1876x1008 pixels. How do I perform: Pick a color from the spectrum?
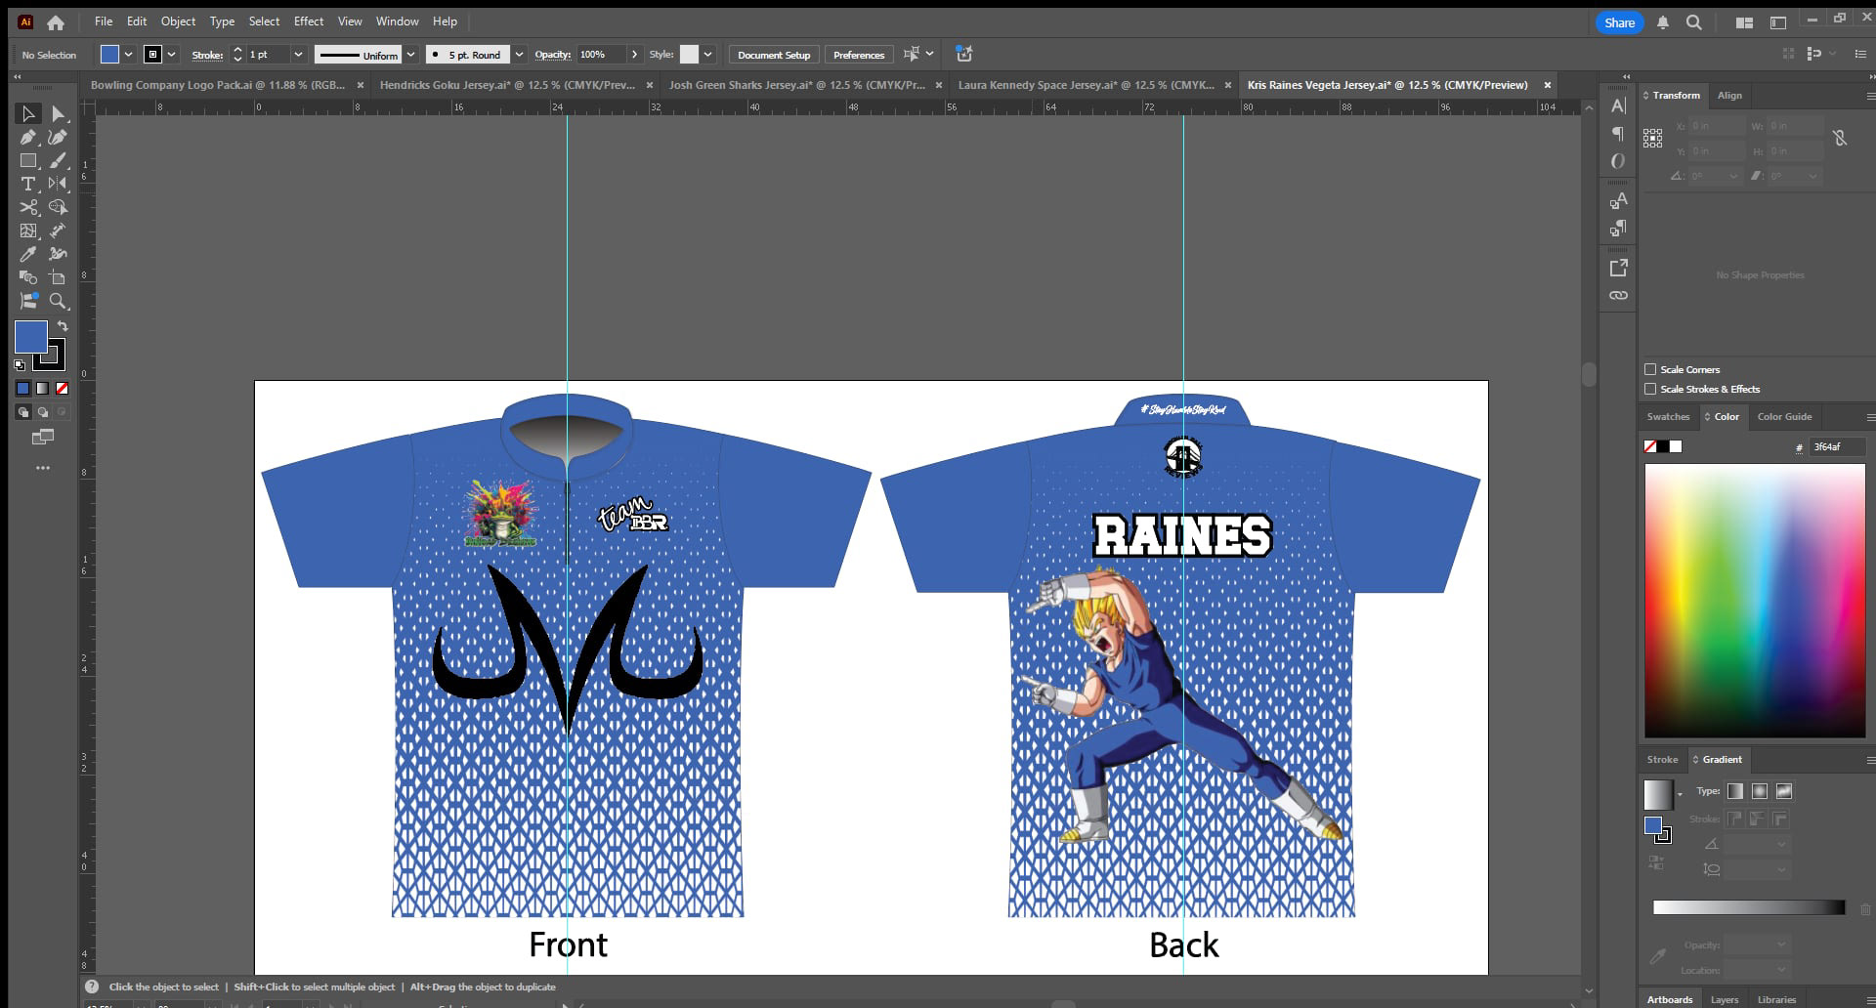pyautogui.click(x=1755, y=601)
